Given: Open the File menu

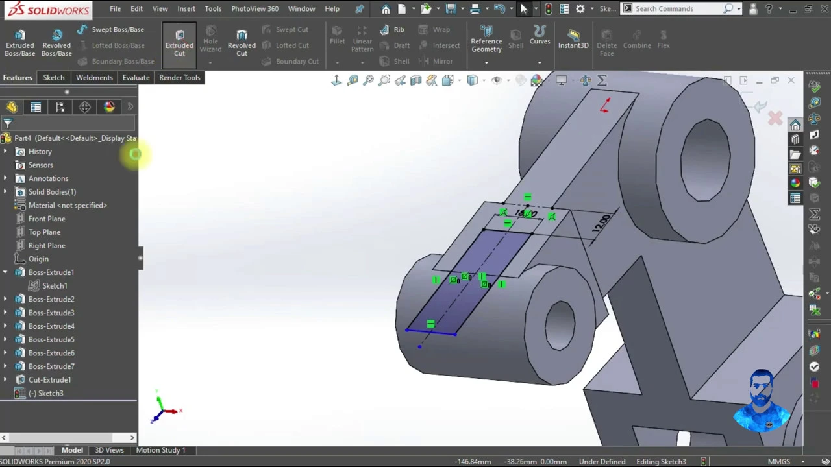Looking at the screenshot, I should [115, 9].
